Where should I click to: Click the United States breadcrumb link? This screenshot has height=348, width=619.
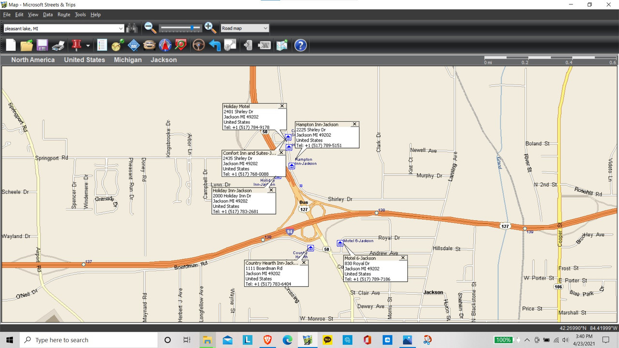click(85, 60)
